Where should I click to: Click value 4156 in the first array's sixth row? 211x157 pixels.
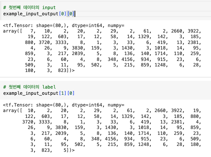tap(127, 59)
